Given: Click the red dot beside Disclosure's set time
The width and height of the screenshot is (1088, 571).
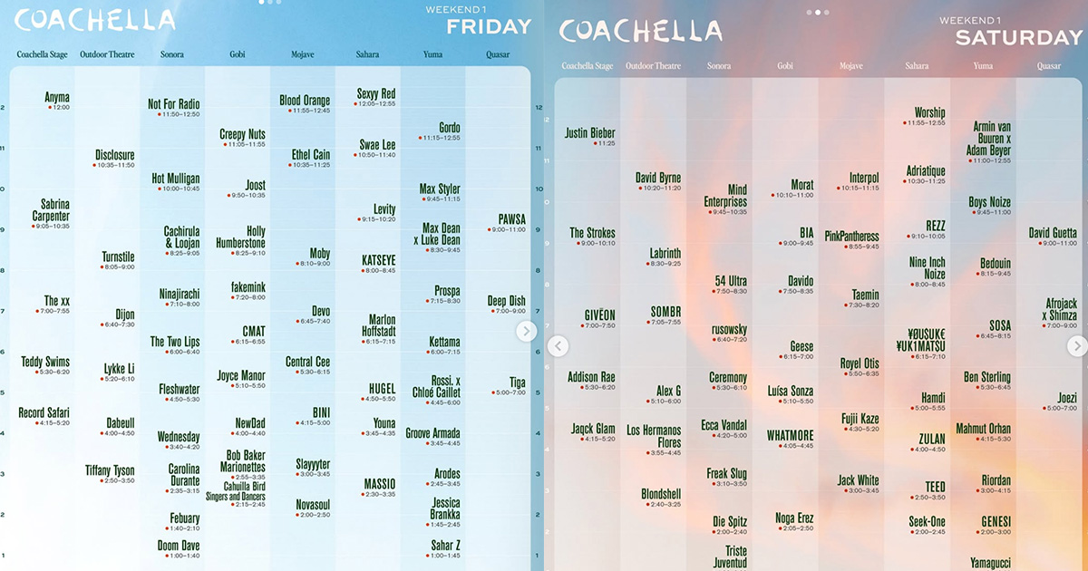Looking at the screenshot, I should 94,166.
